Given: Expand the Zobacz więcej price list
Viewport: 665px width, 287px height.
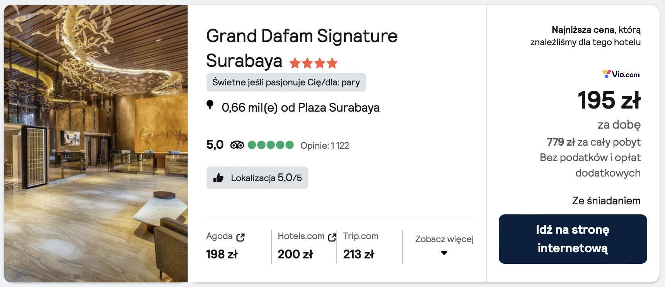Looking at the screenshot, I should click(x=444, y=239).
